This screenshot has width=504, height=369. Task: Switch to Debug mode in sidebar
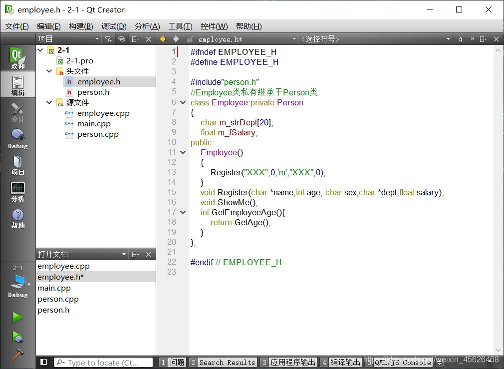coord(17,139)
